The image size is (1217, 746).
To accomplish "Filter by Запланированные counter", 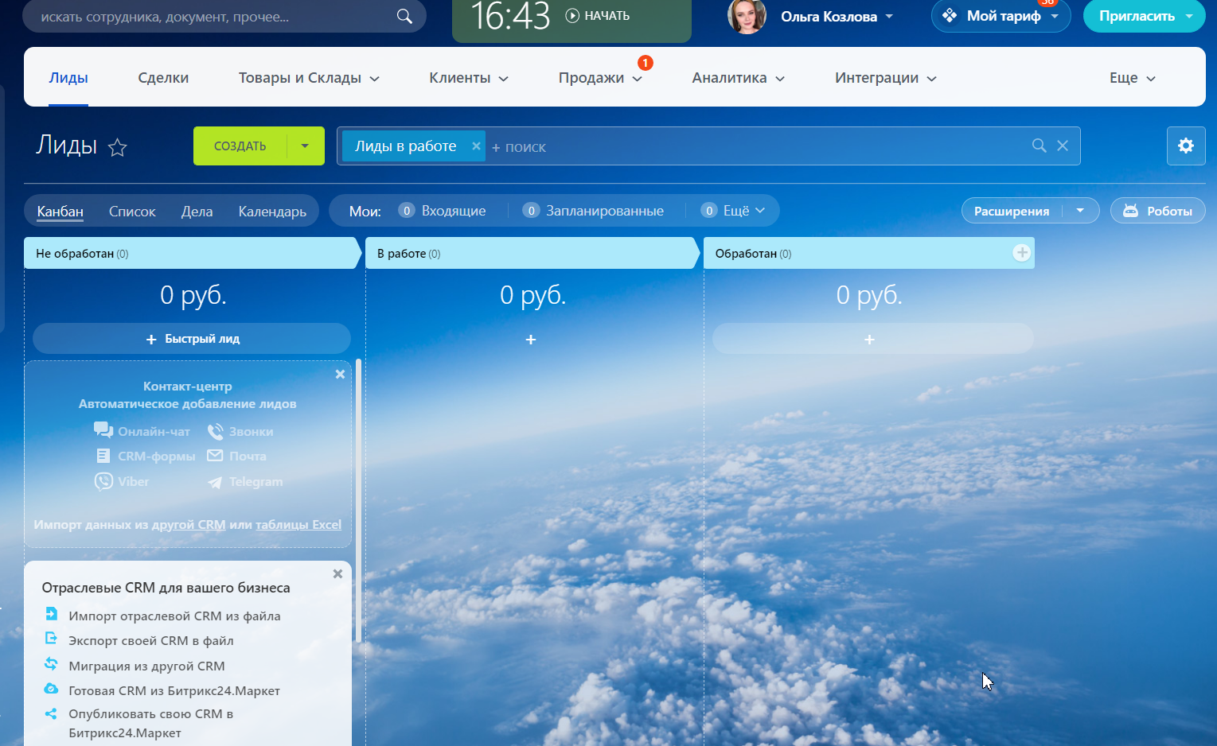I will 593,211.
